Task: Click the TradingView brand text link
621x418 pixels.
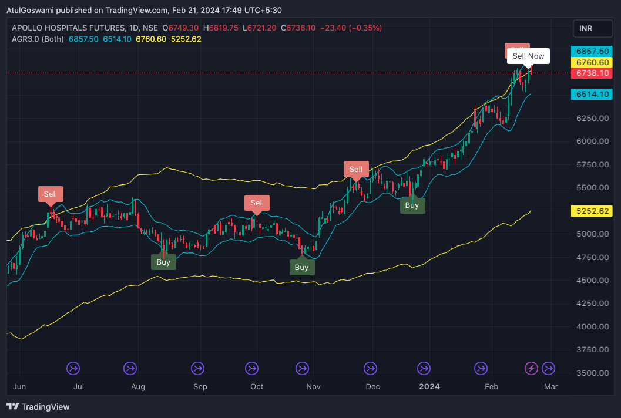Action: click(45, 406)
